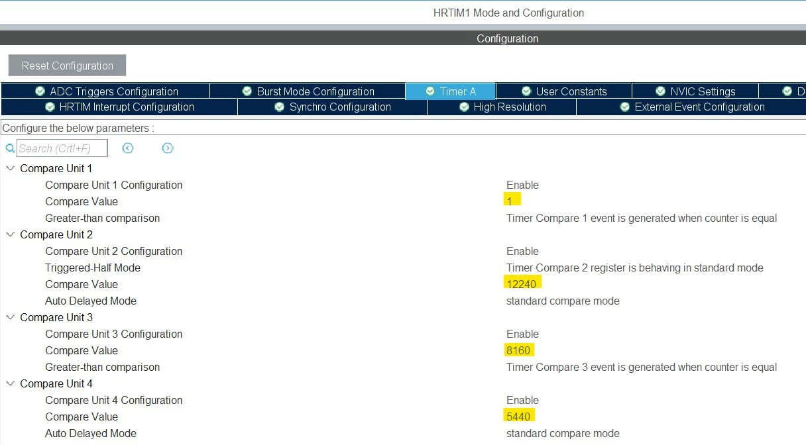Open Compare Unit 1 Greater-than comparison setting

642,218
